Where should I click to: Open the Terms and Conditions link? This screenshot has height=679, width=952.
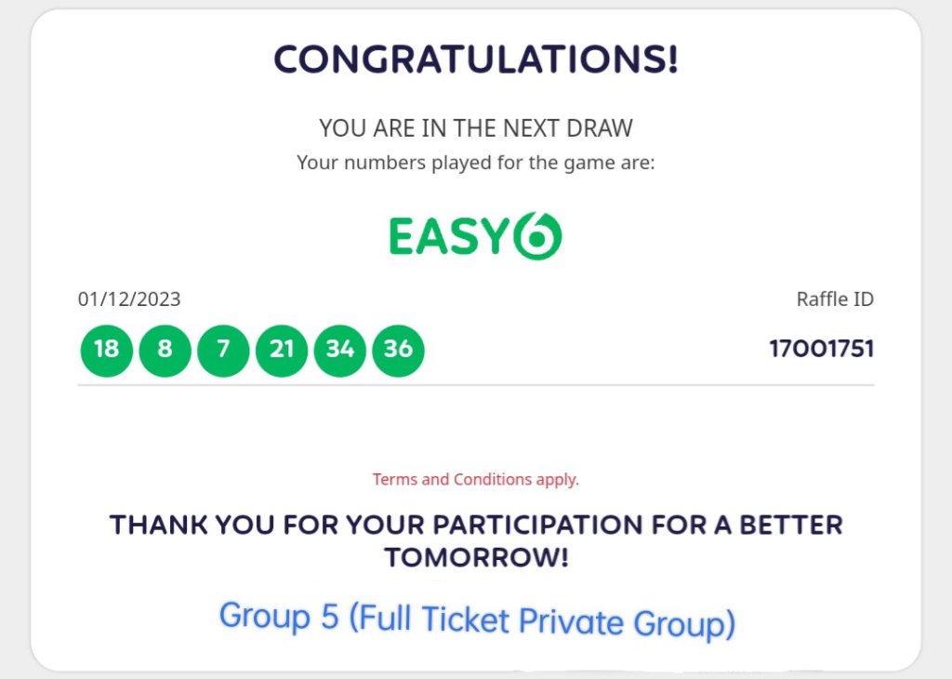tap(475, 480)
